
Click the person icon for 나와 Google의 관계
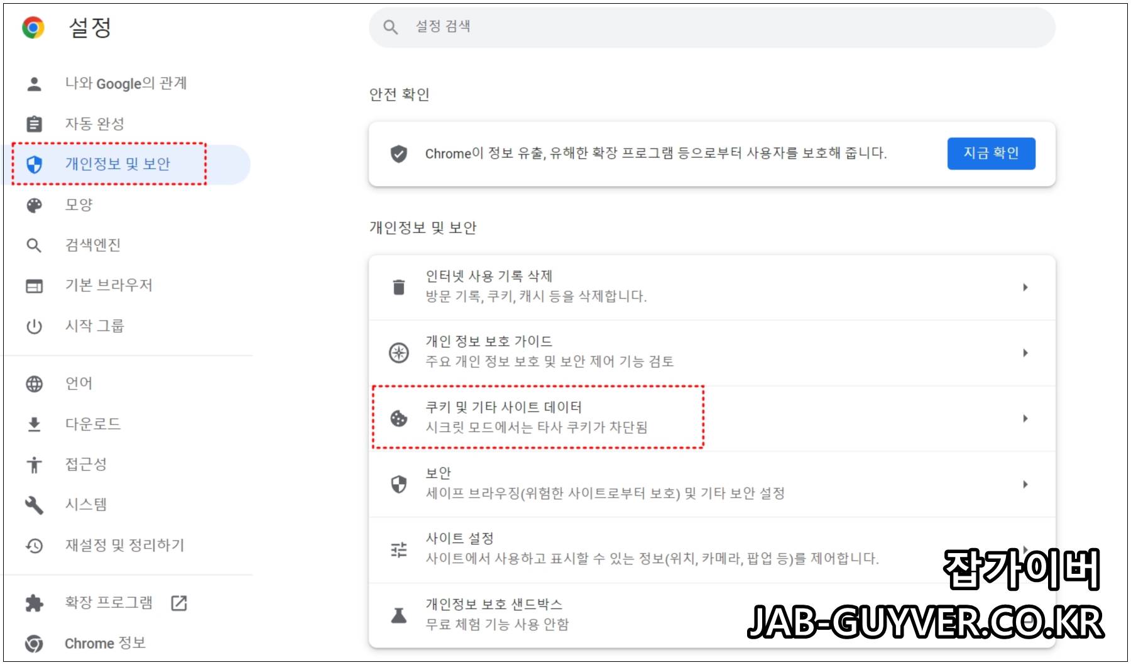35,84
